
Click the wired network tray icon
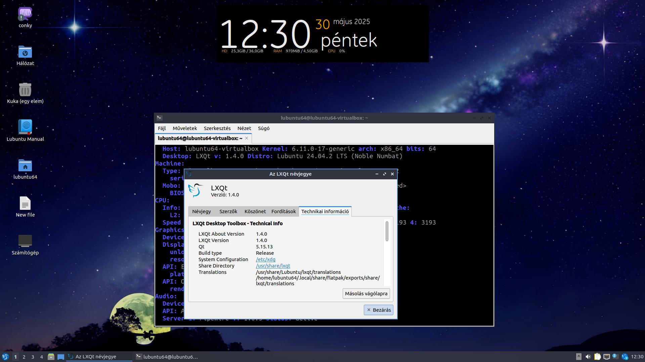[x=606, y=357]
